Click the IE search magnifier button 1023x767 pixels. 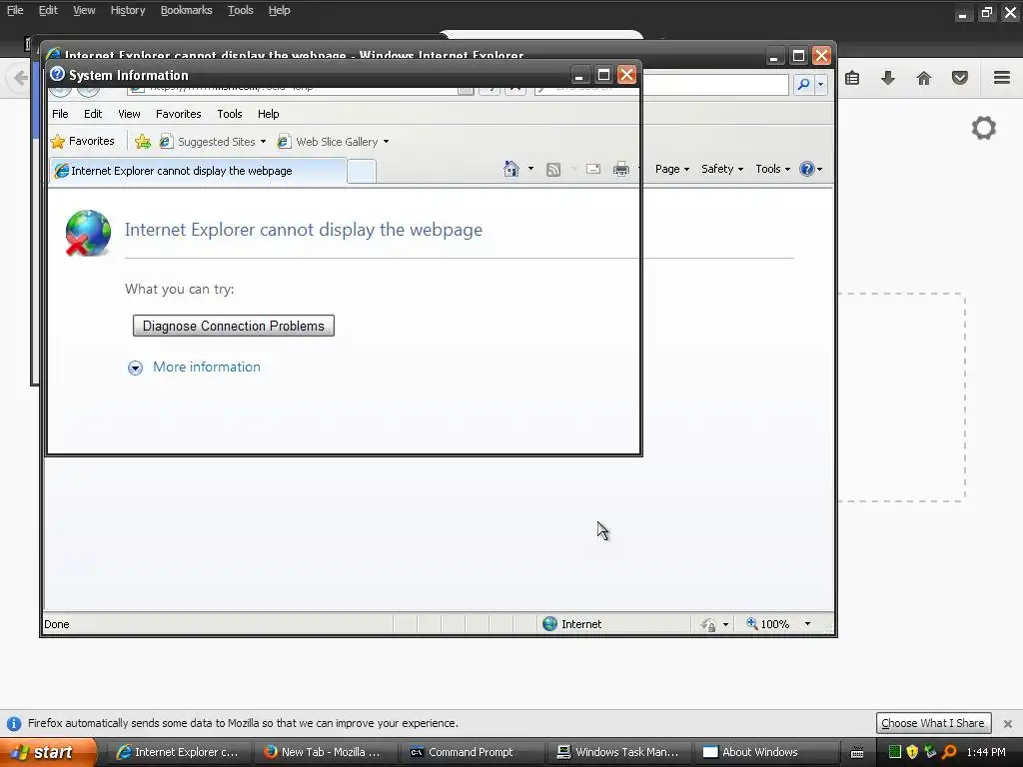(804, 84)
